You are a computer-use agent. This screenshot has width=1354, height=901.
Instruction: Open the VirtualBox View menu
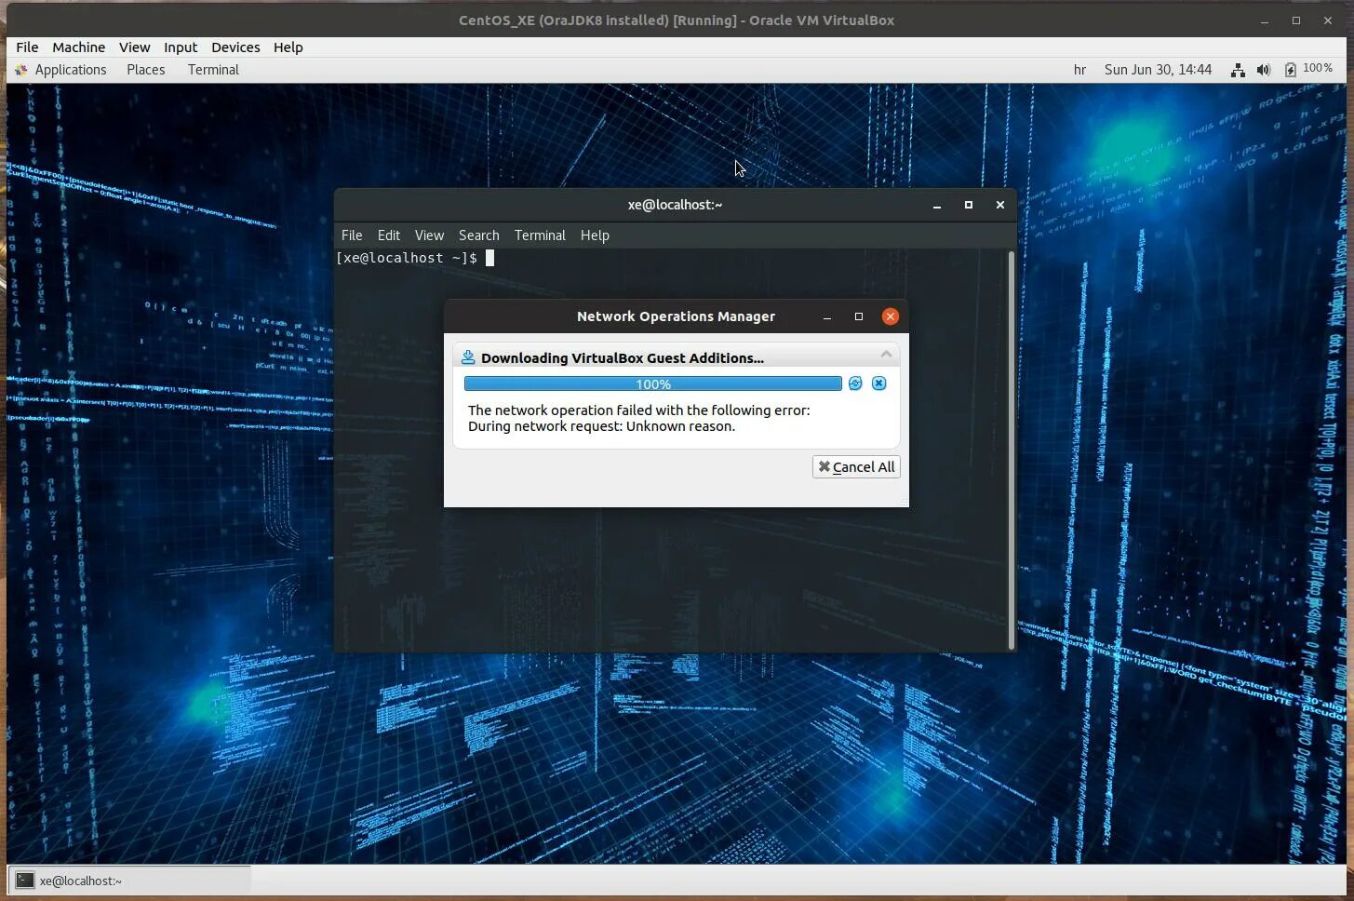(x=134, y=47)
